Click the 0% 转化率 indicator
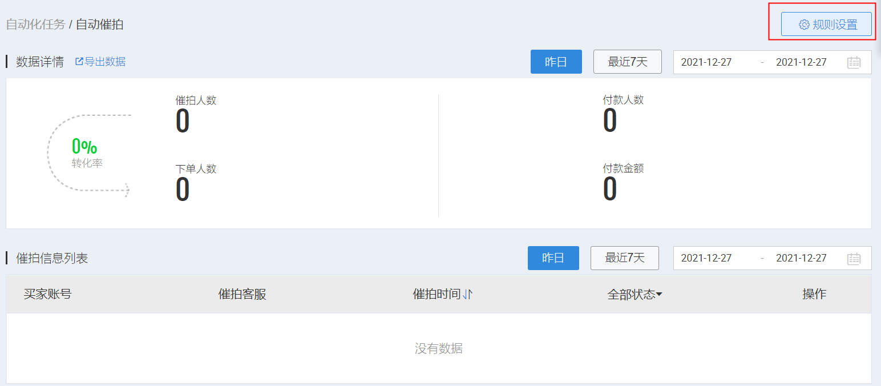The height and width of the screenshot is (386, 881). (x=84, y=152)
